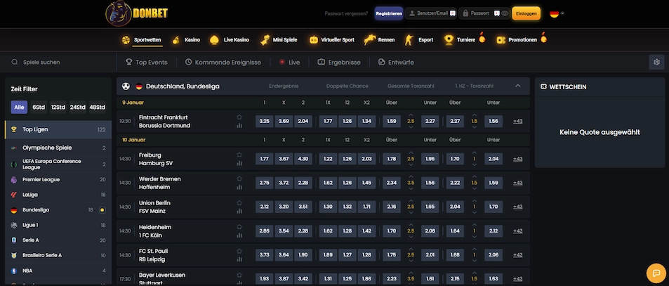The height and width of the screenshot is (286, 669).
Task: Open Premier League in sidebar
Action: point(58,180)
